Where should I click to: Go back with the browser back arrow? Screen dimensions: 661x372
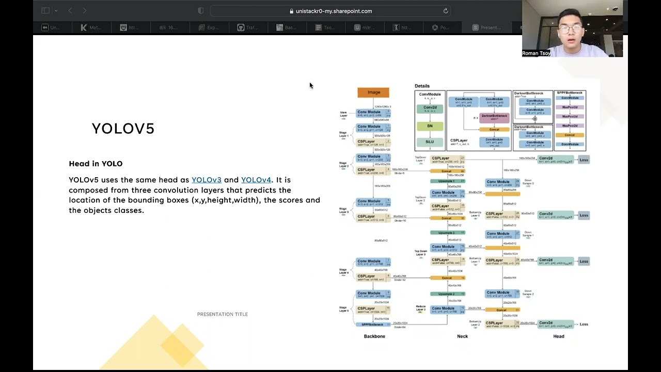pos(70,10)
